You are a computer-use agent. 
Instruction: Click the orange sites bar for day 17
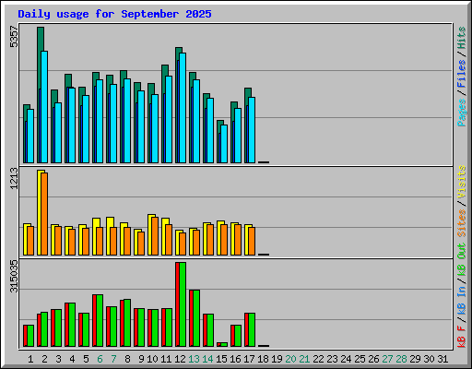[x=252, y=242]
